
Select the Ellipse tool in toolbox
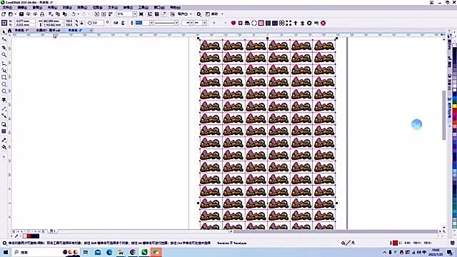(x=4, y=84)
